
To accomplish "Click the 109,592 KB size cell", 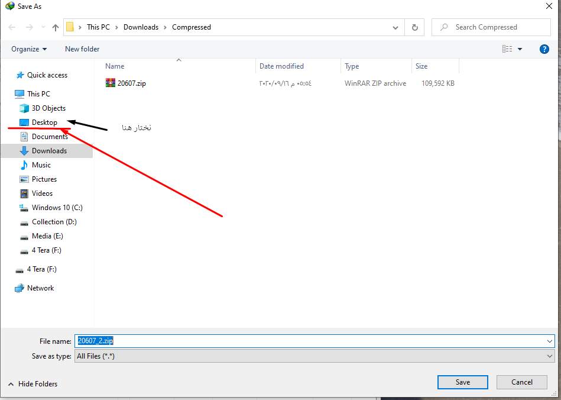I will click(438, 83).
